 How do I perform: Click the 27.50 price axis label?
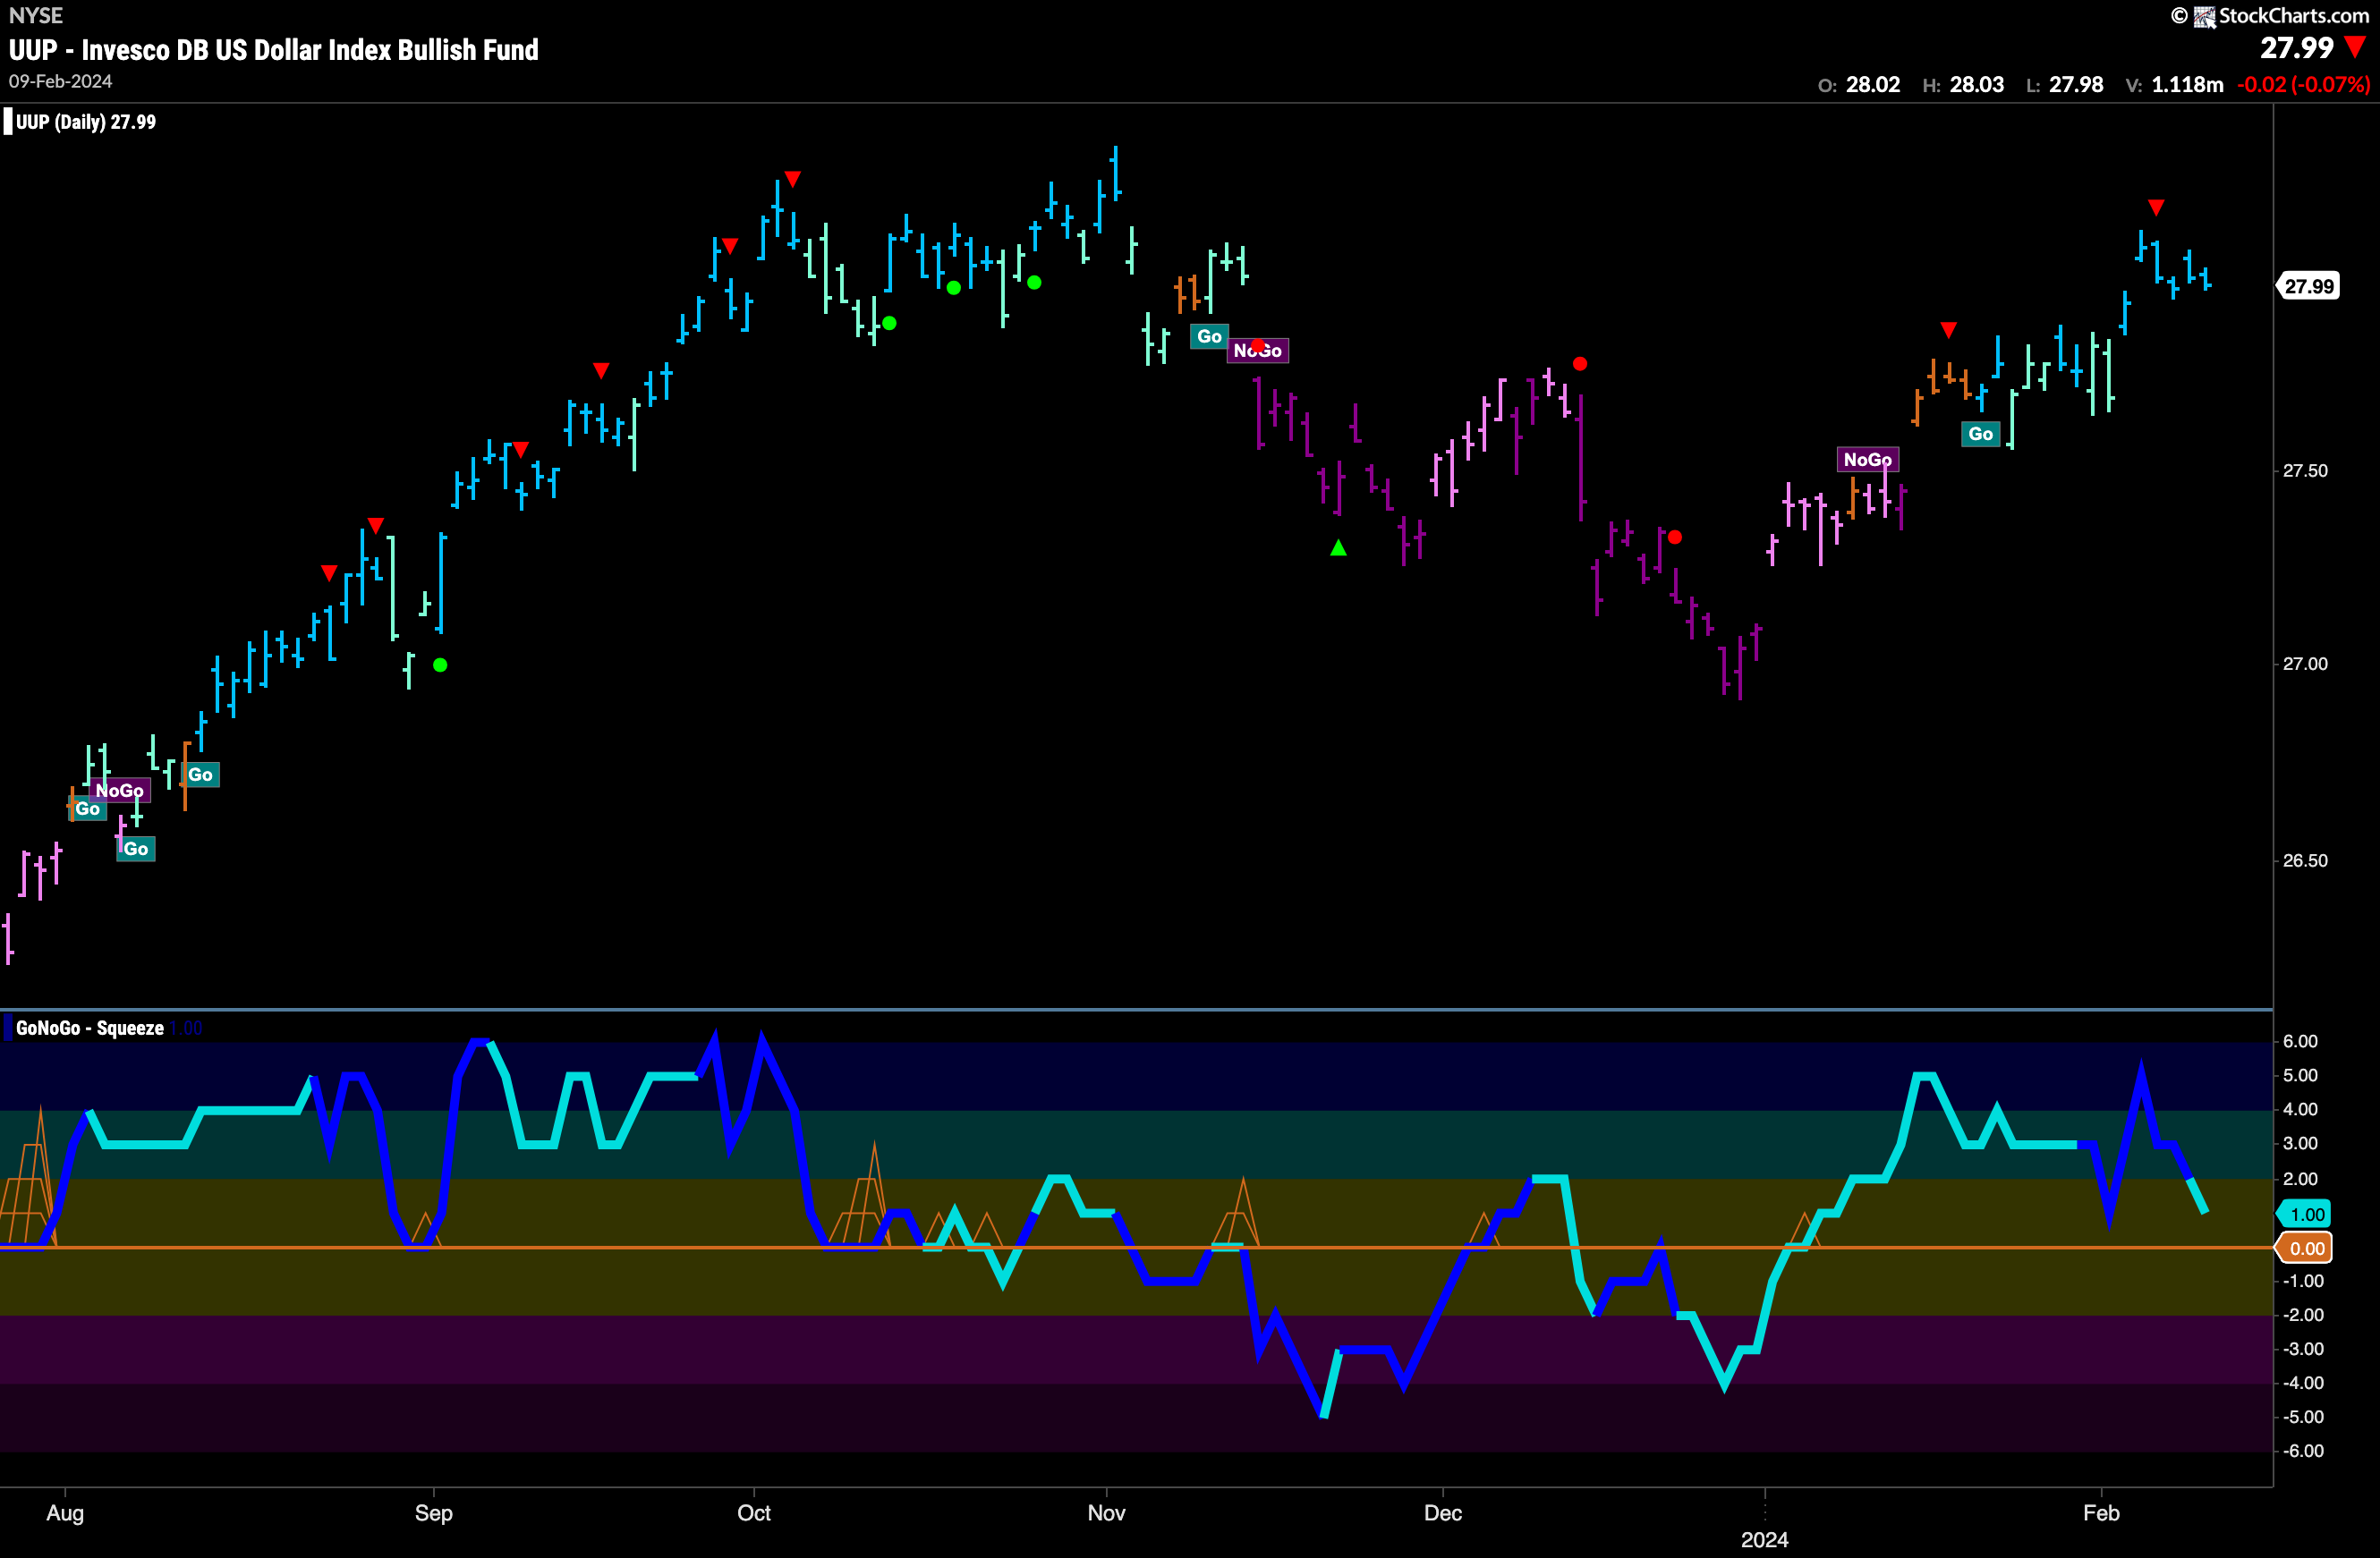click(2305, 470)
